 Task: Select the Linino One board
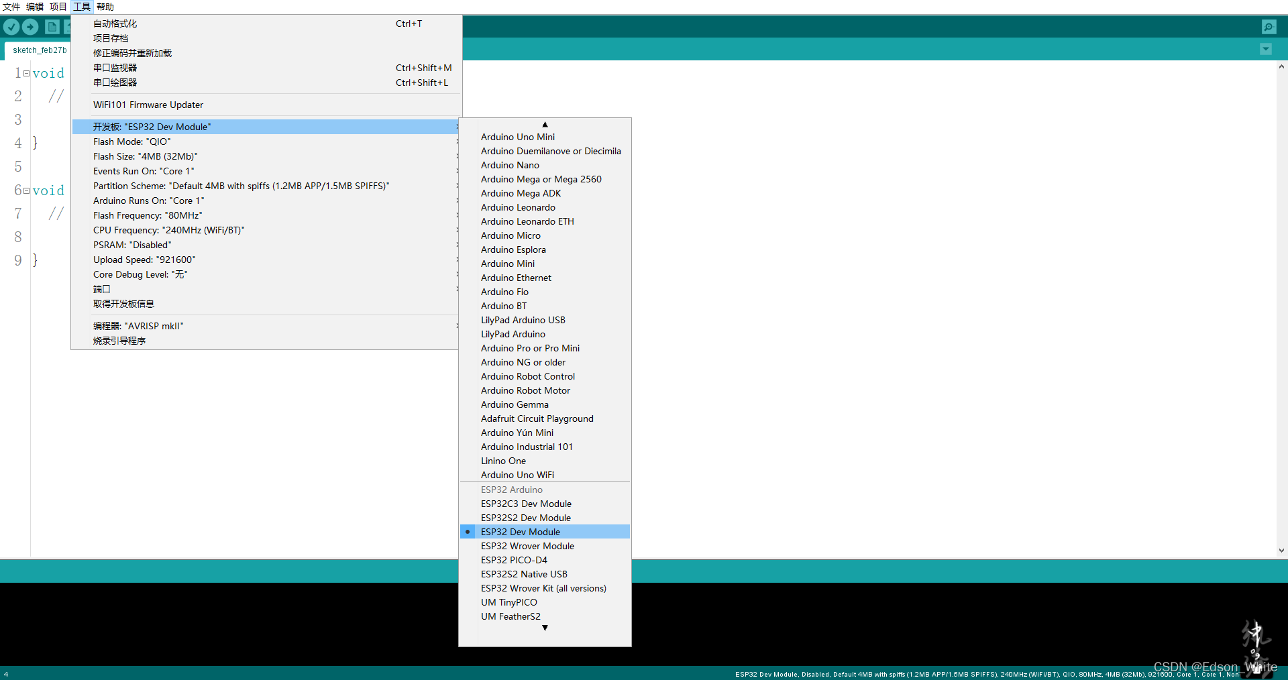[x=545, y=461]
